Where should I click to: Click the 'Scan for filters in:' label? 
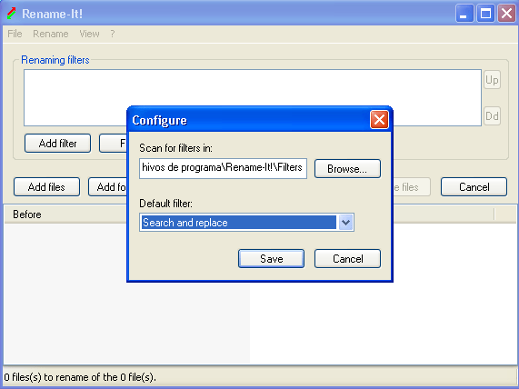click(175, 148)
